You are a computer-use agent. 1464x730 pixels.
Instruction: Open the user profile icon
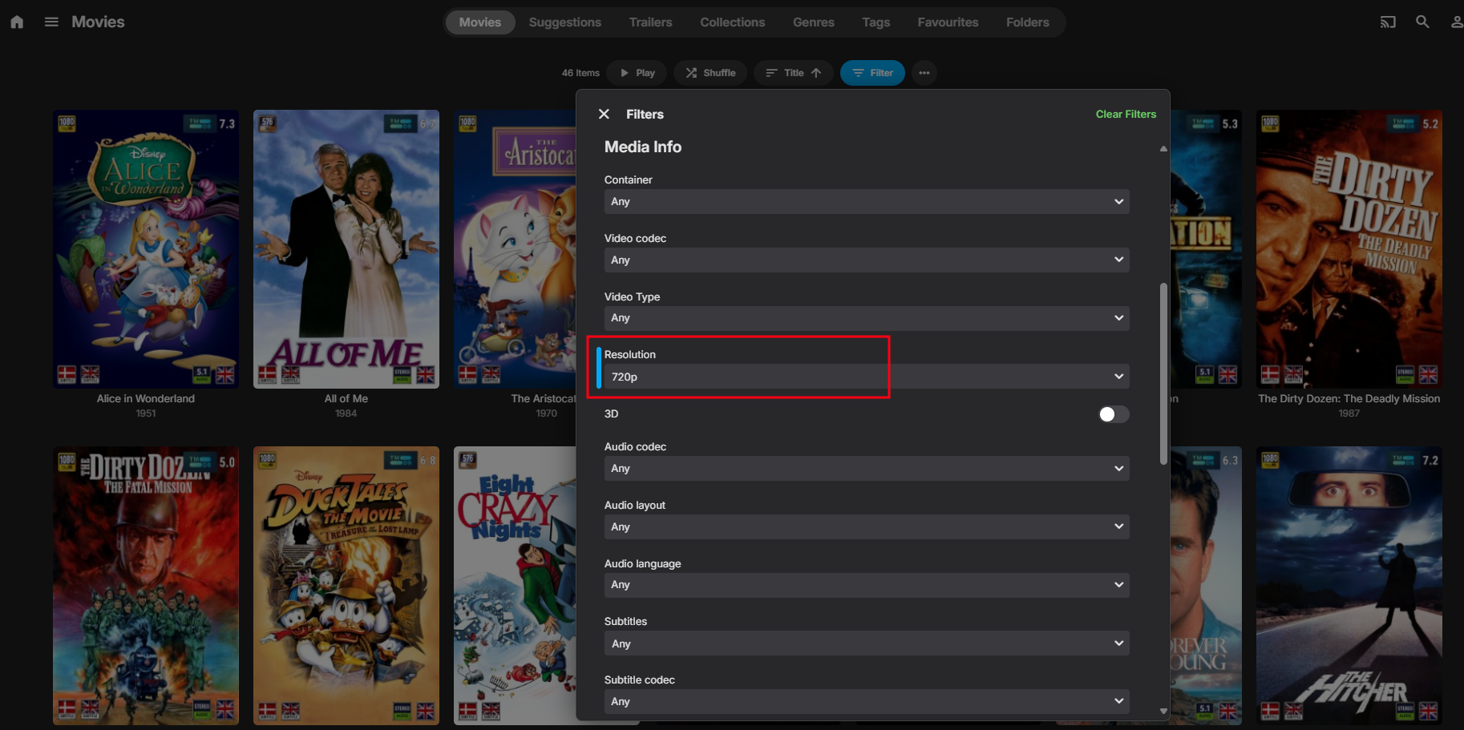1456,22
